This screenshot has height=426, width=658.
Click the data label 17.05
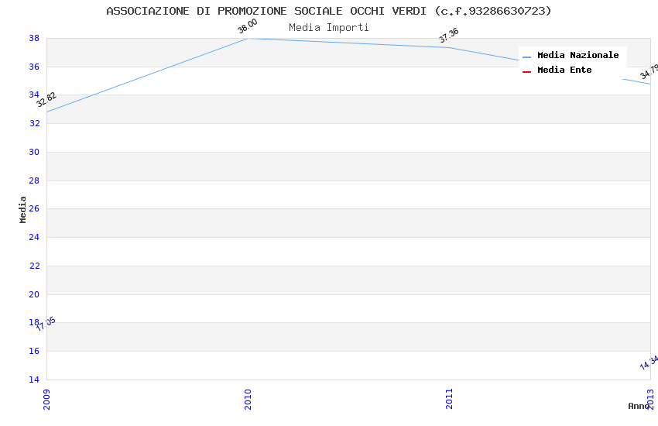(x=46, y=324)
